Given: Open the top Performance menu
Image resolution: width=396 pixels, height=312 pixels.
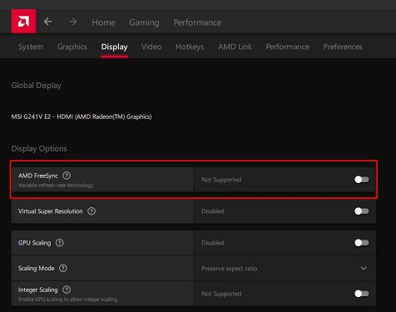Looking at the screenshot, I should click(197, 22).
